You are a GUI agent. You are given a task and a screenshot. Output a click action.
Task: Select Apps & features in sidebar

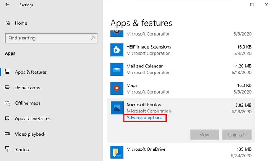click(x=31, y=72)
